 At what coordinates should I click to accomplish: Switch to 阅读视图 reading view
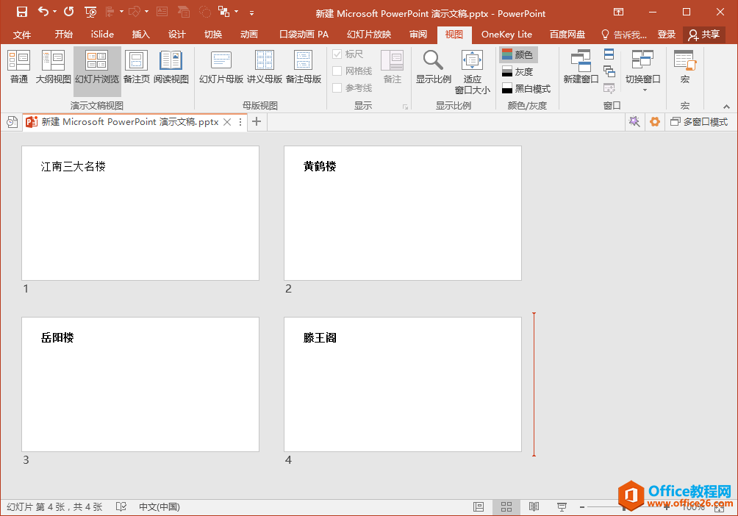pos(171,67)
